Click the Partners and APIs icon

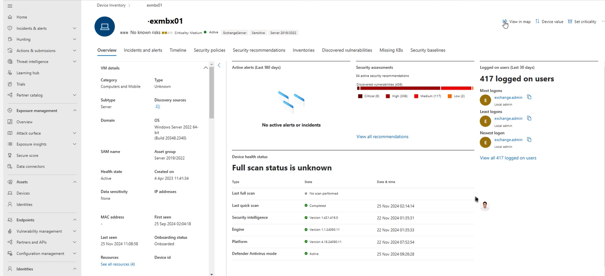coord(10,243)
